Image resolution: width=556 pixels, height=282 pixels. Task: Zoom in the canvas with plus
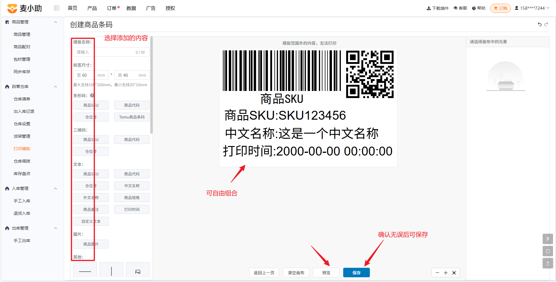(446, 273)
